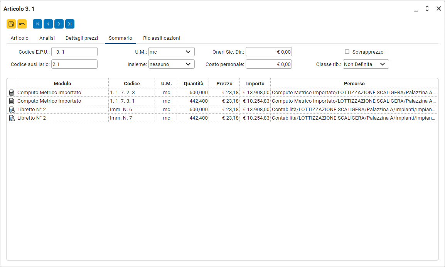
Task: Click document icon of row 1. 1. 7. 2. 3
Action: tap(12, 93)
